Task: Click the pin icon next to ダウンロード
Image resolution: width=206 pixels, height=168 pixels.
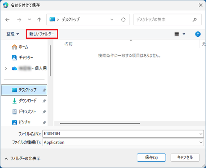Action: point(44,101)
